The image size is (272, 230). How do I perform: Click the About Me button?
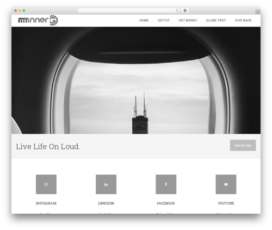pyautogui.click(x=243, y=145)
